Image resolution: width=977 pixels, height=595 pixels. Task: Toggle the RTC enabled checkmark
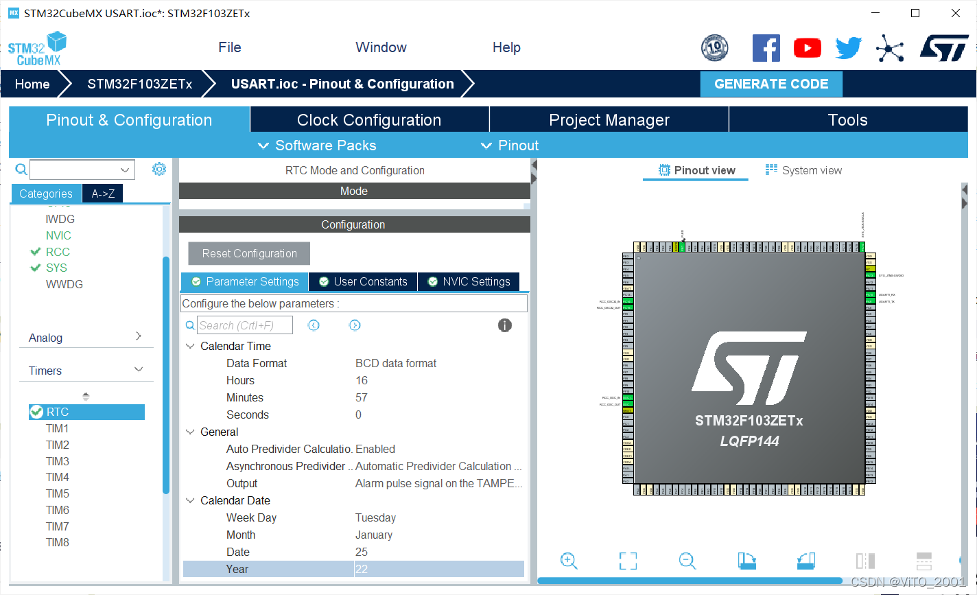click(36, 412)
